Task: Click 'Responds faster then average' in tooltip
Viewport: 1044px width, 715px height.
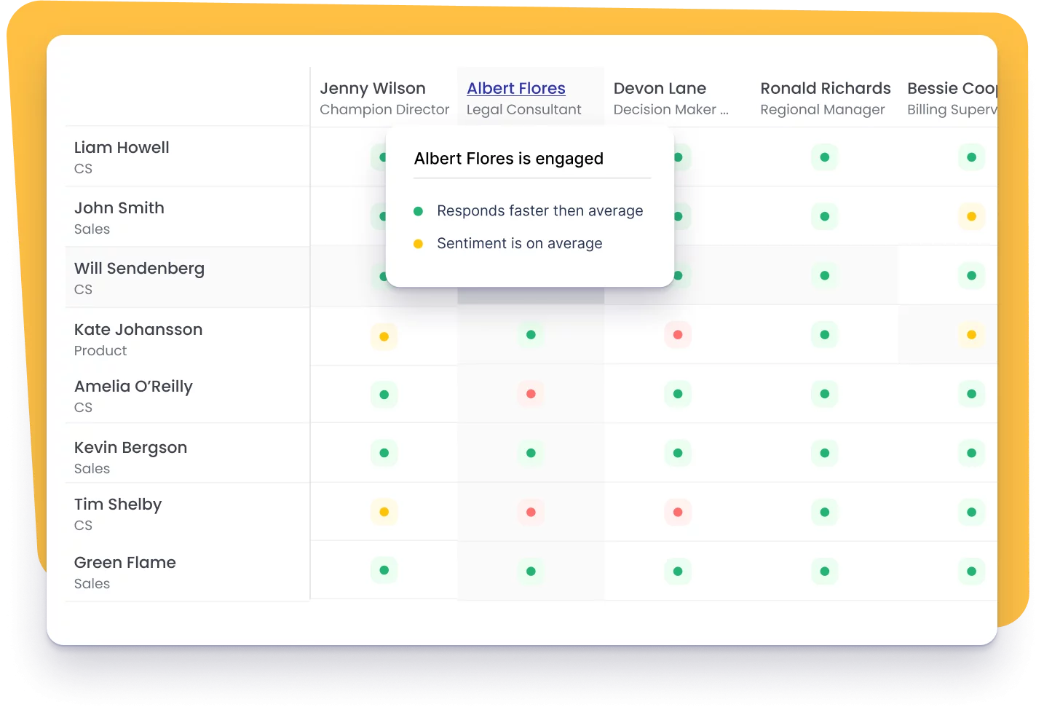Action: pyautogui.click(x=540, y=211)
